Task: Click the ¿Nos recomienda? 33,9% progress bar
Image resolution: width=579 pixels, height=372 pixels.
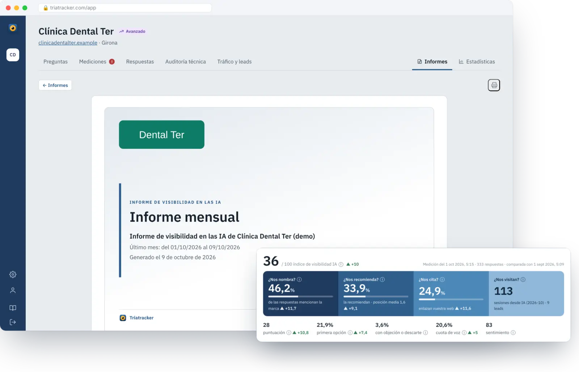Action: [376, 296]
